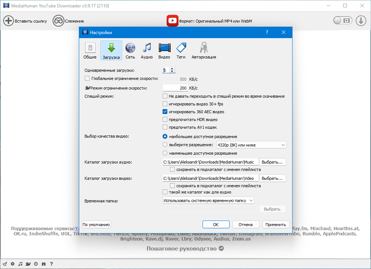Enable такой же каталог как для аудио
The height and width of the screenshot is (269, 371).
pos(165,192)
